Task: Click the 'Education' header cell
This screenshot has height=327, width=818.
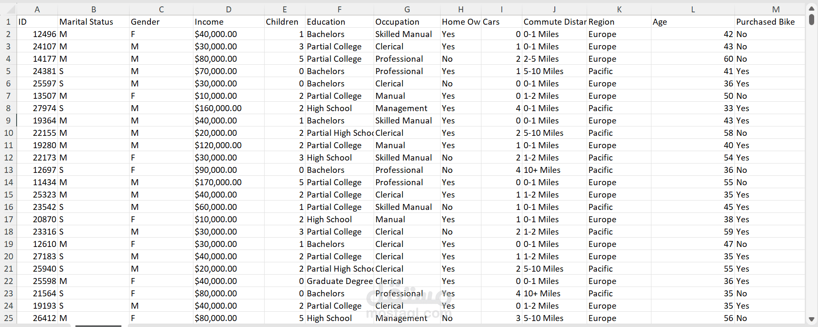Action: tap(340, 22)
